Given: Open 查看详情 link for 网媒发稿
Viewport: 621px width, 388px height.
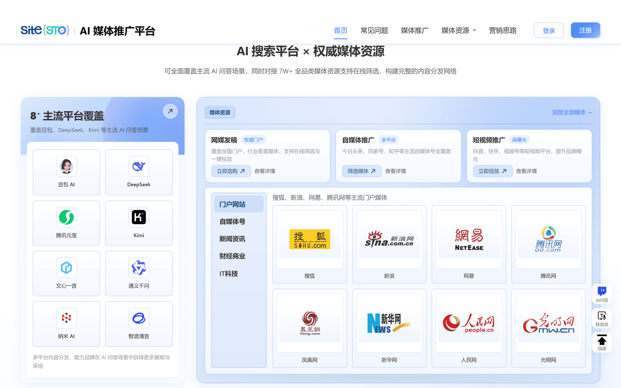Looking at the screenshot, I should (265, 171).
